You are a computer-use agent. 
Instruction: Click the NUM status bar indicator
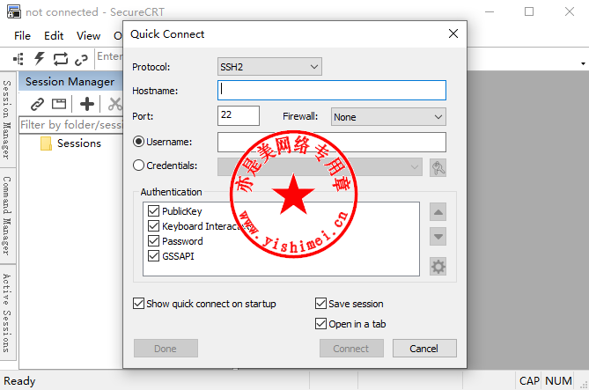pyautogui.click(x=558, y=381)
